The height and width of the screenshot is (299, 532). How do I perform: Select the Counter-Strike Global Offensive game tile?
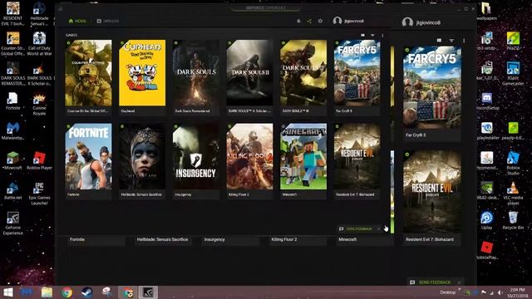88,77
